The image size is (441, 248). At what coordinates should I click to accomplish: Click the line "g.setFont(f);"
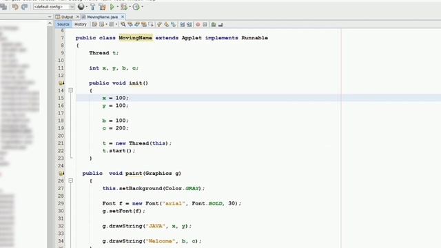pyautogui.click(x=124, y=211)
